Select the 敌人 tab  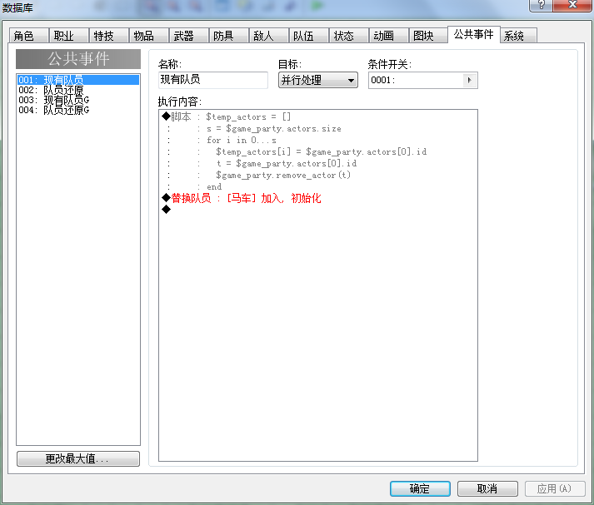click(269, 36)
